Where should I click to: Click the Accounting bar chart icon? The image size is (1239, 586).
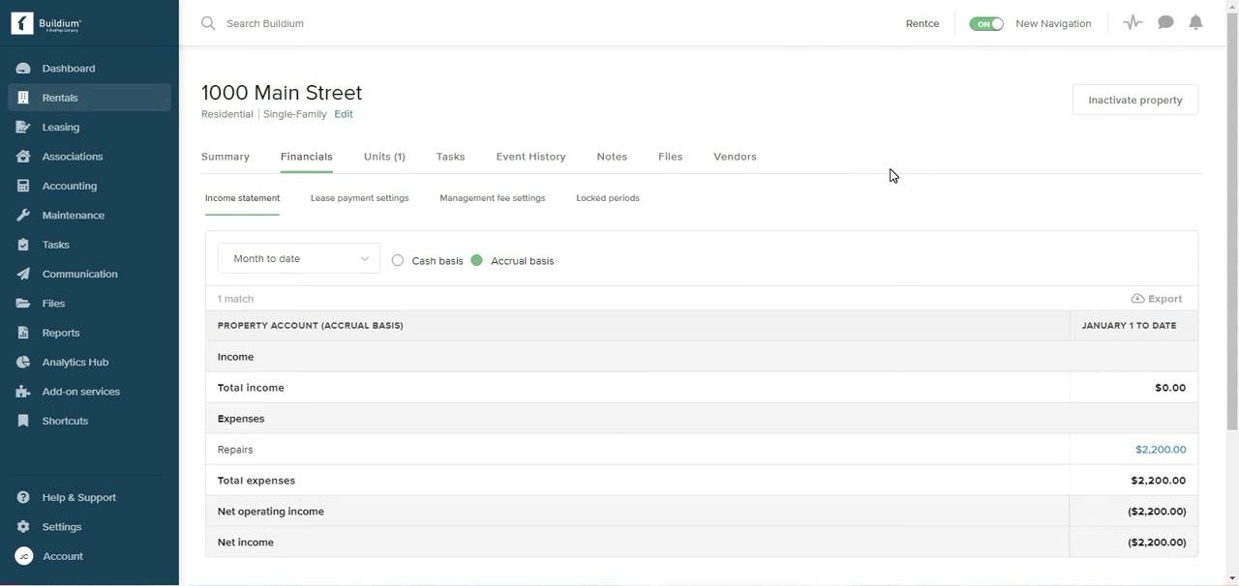click(x=23, y=186)
